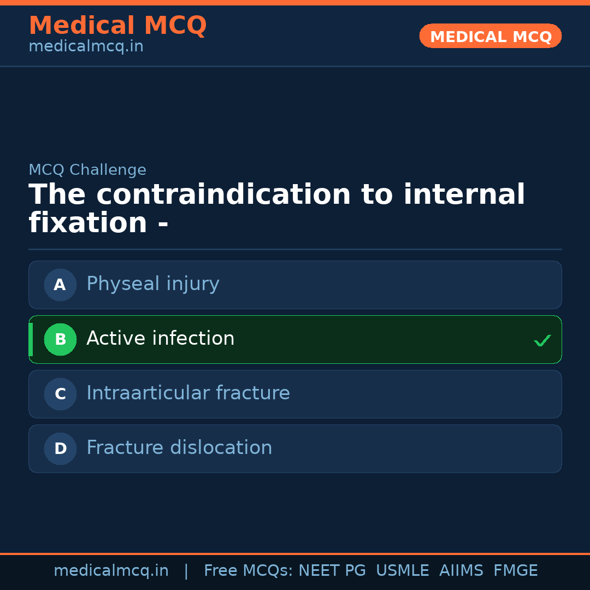Click the circular C badge icon
590x590 pixels.
pyautogui.click(x=60, y=394)
